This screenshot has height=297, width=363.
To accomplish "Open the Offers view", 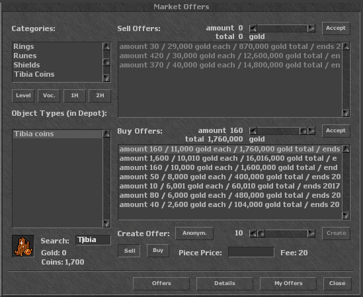I will 161,284.
